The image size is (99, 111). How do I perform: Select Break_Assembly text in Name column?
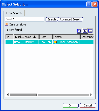coord(68,42)
